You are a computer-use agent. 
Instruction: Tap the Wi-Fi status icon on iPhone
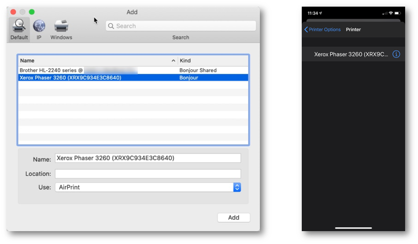(x=391, y=13)
